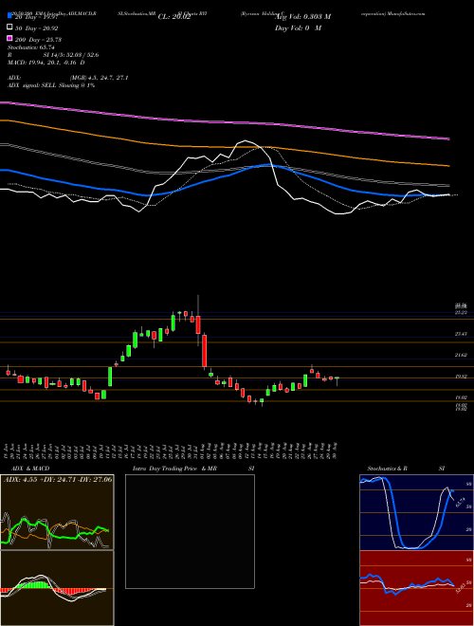Click the 'Avg Vol: 0.303 M' text
The height and width of the screenshot is (626, 474).
click(x=302, y=17)
